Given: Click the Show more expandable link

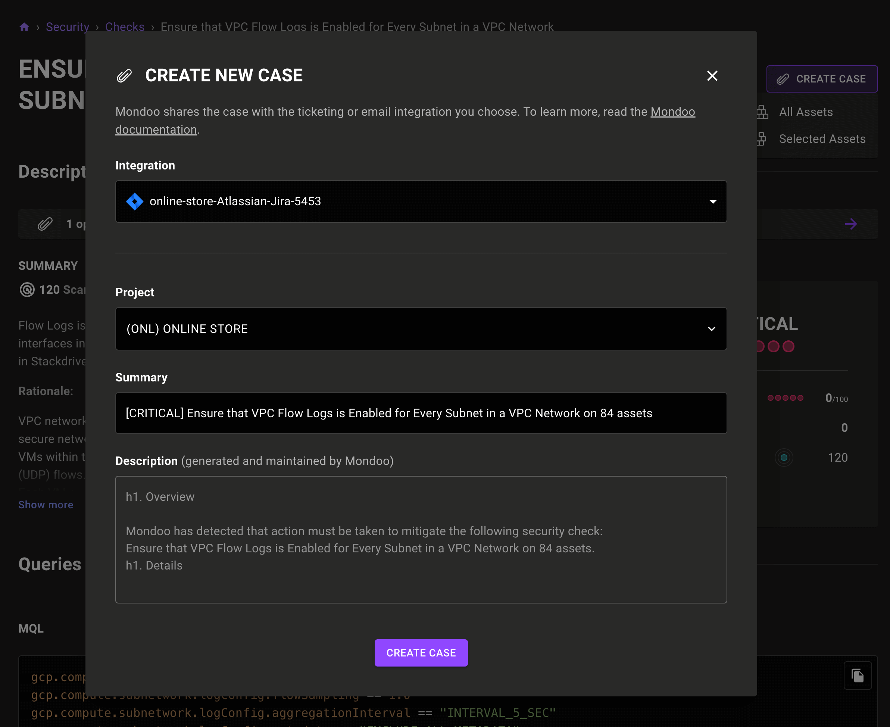Looking at the screenshot, I should [x=45, y=505].
